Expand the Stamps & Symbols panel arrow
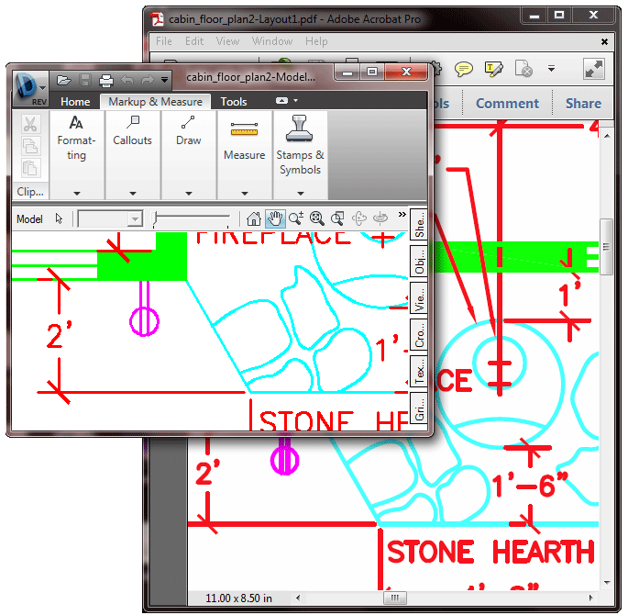 [x=301, y=194]
